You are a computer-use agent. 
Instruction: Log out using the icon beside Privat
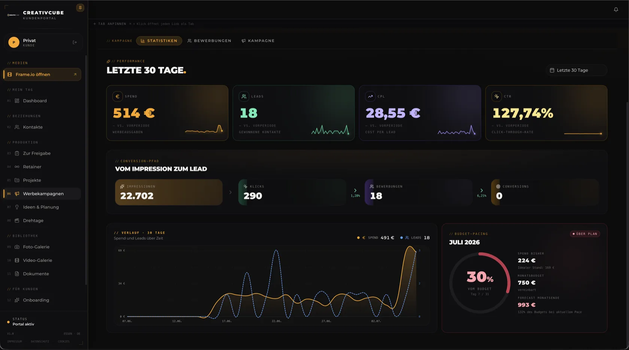75,42
